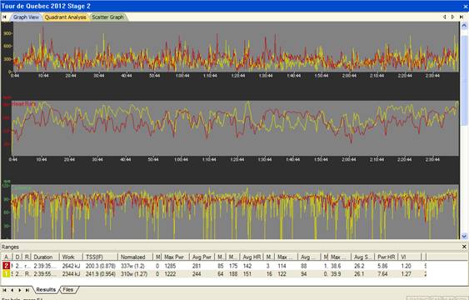Click the previous tab arrow at top right
The image size is (469, 300).
[445, 17]
